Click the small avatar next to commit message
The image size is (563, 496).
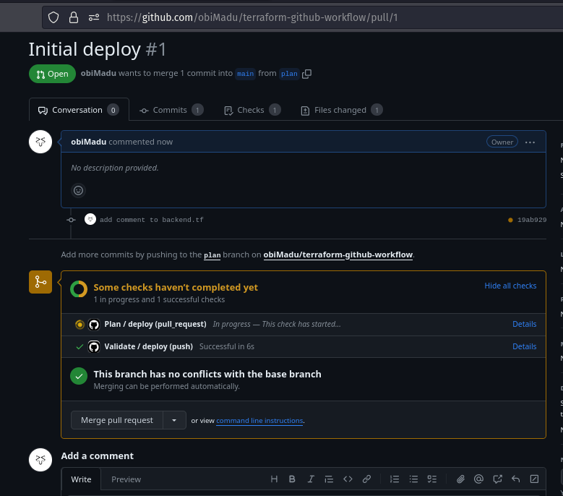(90, 219)
